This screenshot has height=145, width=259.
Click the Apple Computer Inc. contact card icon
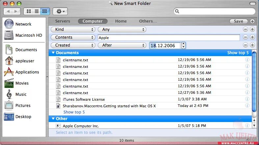[x=58, y=126]
